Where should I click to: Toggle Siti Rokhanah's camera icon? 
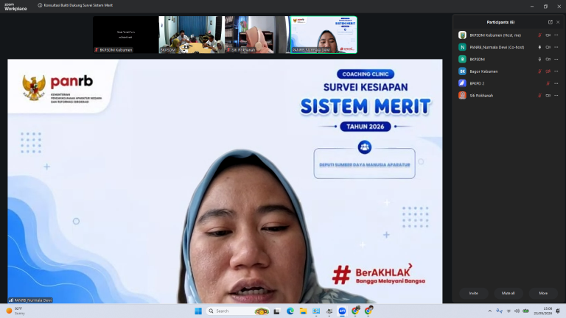548,96
